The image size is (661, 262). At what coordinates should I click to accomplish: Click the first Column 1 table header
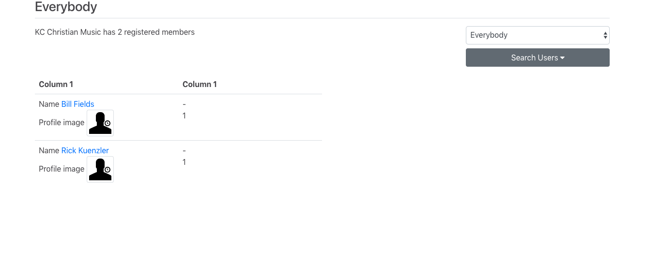(x=56, y=84)
